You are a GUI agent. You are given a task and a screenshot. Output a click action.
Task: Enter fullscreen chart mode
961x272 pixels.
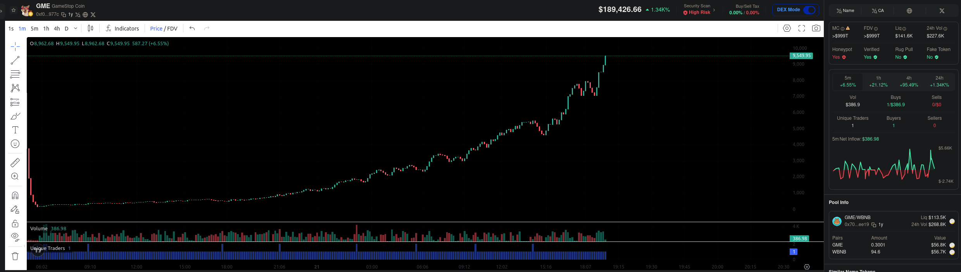tap(802, 28)
